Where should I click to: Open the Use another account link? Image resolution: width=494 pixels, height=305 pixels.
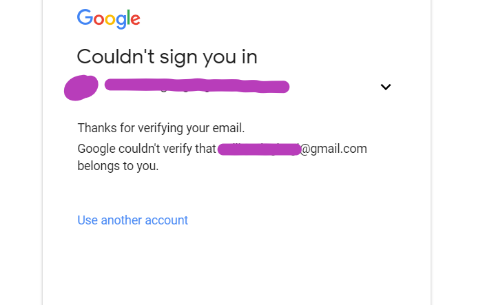(133, 220)
